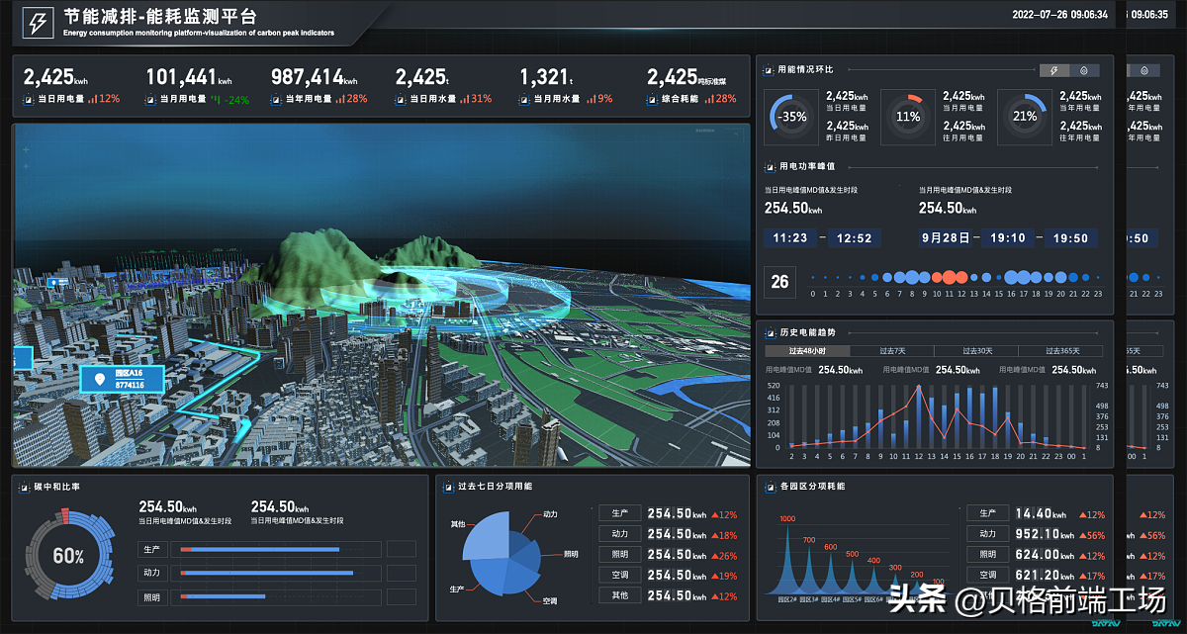Click 动力 button in 各园区分项耗能 list
Screen dimensions: 1187x634
[987, 534]
